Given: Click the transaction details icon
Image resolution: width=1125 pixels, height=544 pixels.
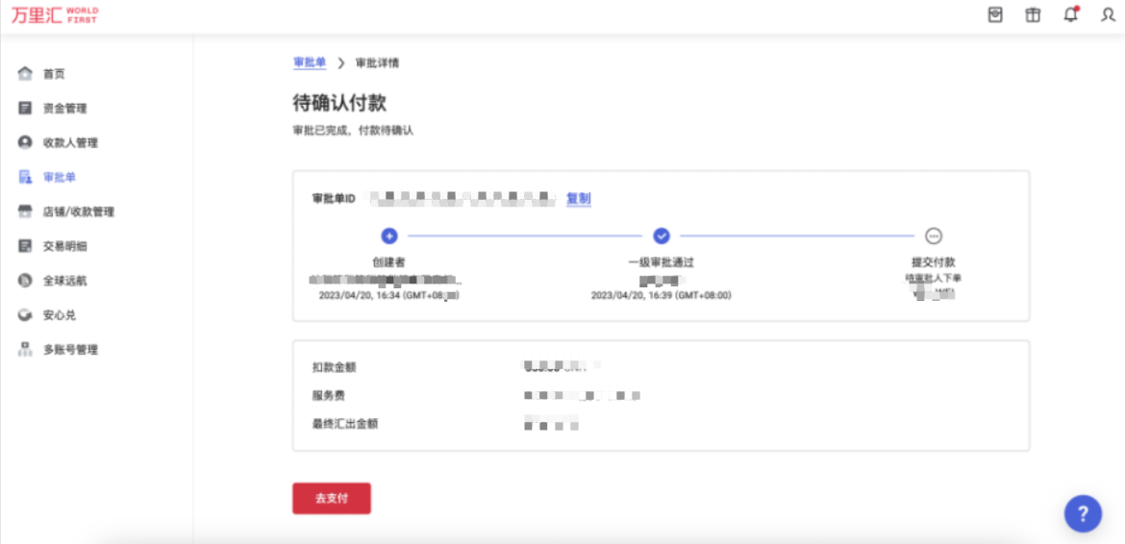Looking at the screenshot, I should [x=25, y=246].
